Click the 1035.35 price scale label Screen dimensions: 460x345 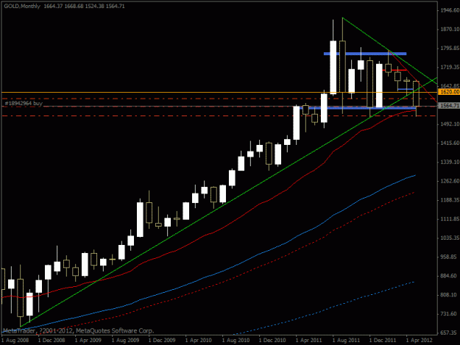coord(450,238)
